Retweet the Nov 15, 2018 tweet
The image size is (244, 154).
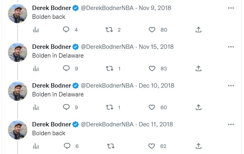point(109,68)
